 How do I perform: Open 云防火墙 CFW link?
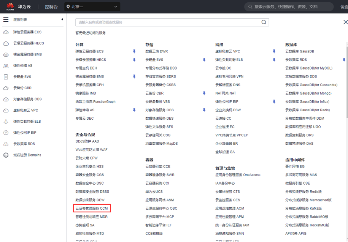click(x=87, y=158)
